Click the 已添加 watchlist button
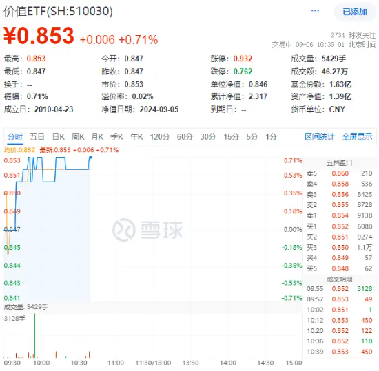This screenshot has height=371, width=379. tap(355, 12)
